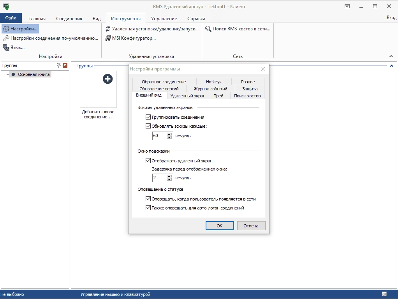Toggle Обновлять эскизы каждые checkbox
The image size is (398, 299).
[148, 126]
